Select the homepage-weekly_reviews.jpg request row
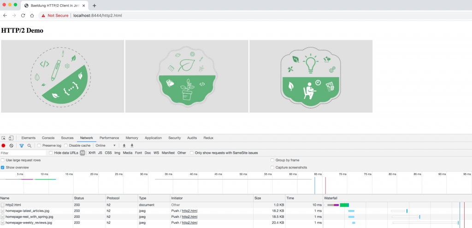 pyautogui.click(x=161, y=222)
